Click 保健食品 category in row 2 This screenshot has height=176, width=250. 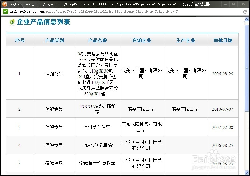(54, 109)
